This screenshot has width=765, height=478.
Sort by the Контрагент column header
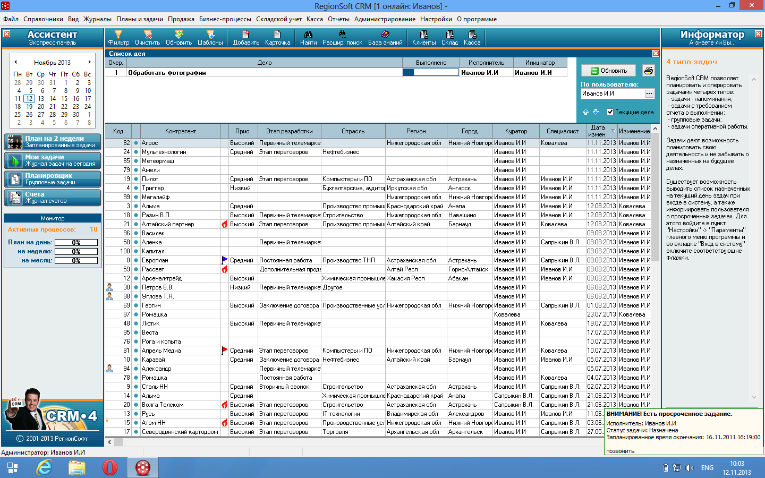point(181,131)
